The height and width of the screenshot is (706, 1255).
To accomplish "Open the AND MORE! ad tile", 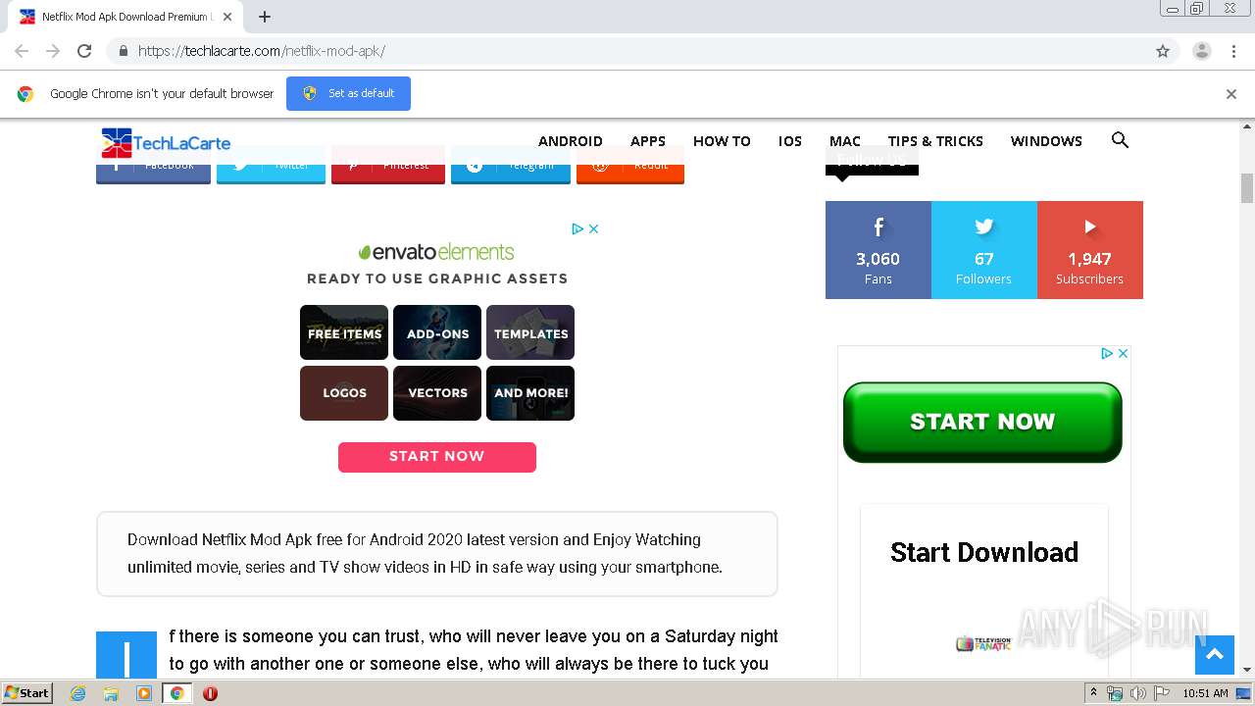I will pos(530,393).
